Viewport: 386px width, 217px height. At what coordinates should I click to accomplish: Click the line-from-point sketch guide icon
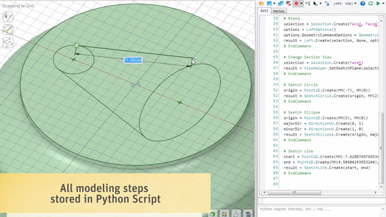[8, 30]
